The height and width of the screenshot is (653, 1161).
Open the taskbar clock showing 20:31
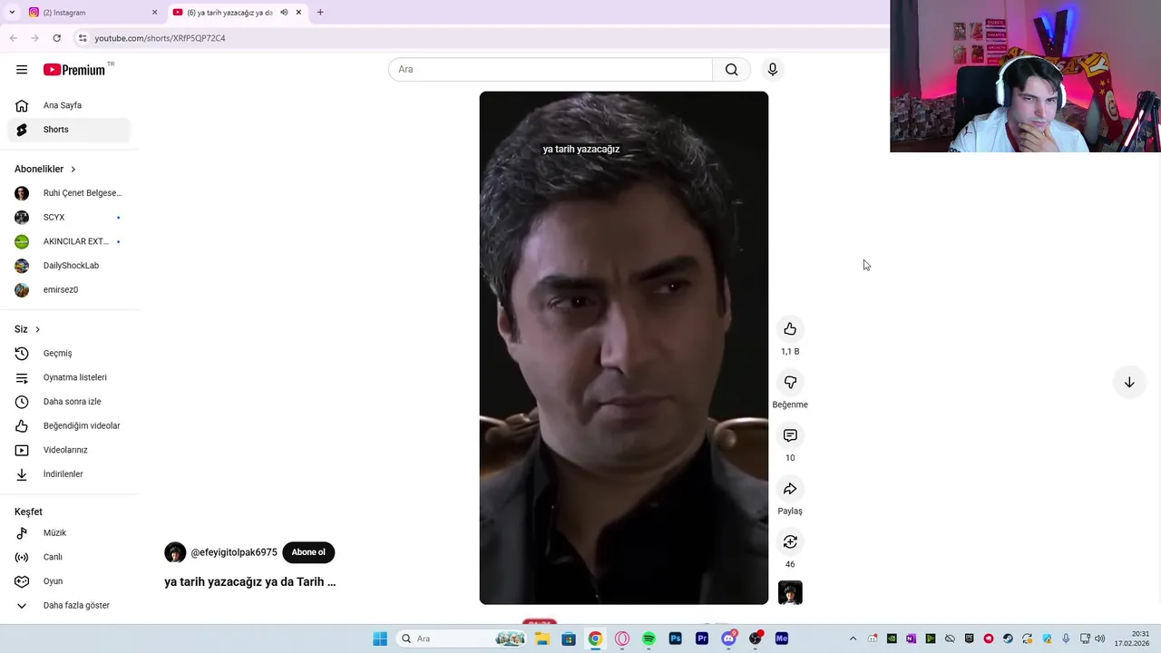[1133, 638]
